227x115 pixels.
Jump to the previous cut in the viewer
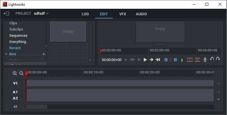133,60
